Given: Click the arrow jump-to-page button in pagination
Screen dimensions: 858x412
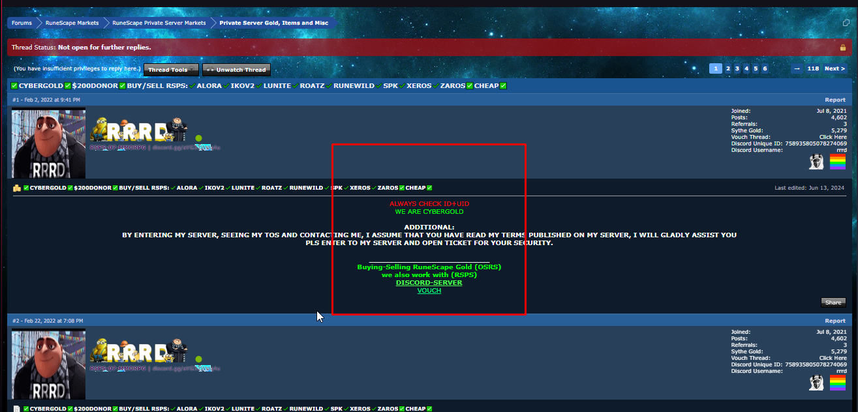Looking at the screenshot, I should (797, 68).
